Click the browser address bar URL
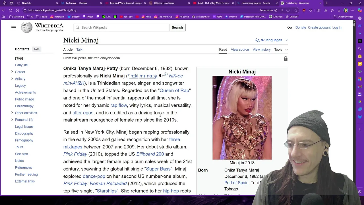Viewport: 364px width, 205px height. 52,10
